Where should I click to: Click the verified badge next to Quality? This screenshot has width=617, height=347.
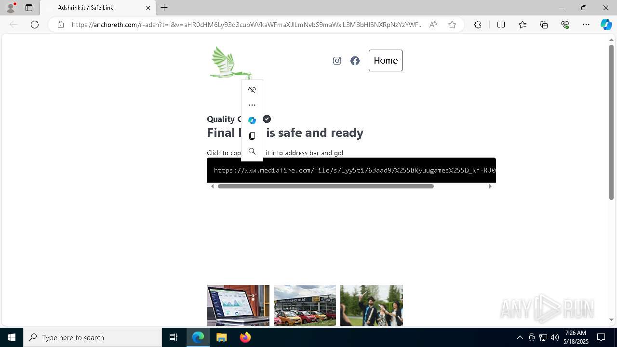pyautogui.click(x=267, y=119)
